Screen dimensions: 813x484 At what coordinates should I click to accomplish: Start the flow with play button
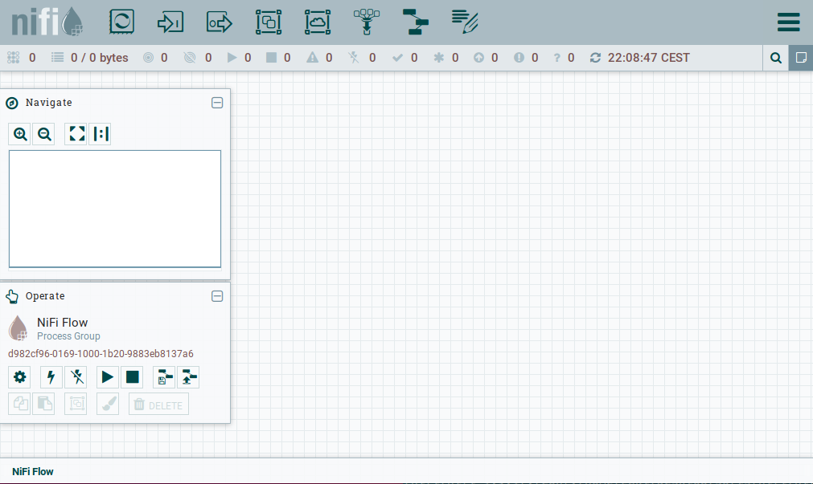tap(108, 377)
